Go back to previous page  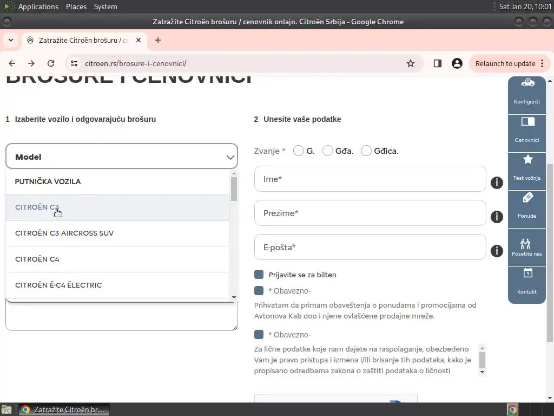pyautogui.click(x=12, y=63)
